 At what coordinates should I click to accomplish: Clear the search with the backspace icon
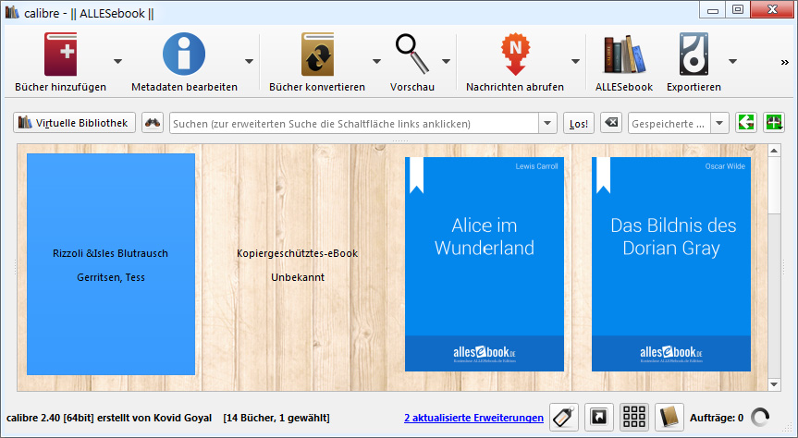tap(611, 123)
